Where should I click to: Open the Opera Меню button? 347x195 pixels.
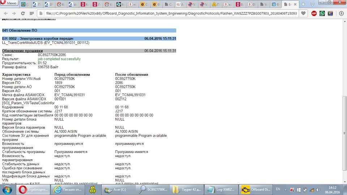coord(9,3)
